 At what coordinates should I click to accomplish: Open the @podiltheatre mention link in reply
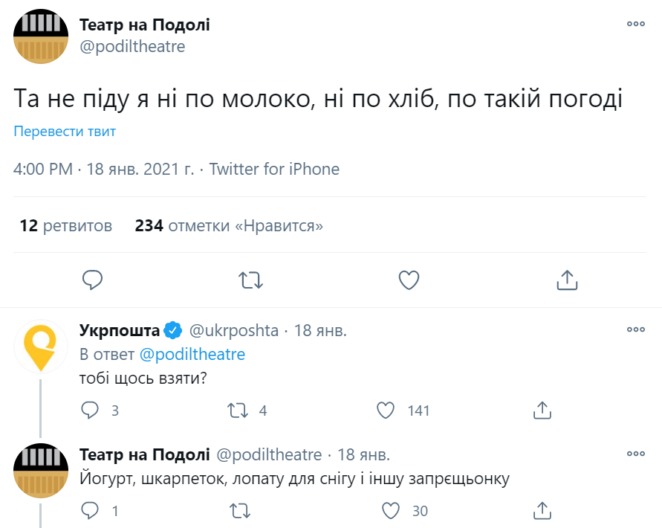[192, 354]
